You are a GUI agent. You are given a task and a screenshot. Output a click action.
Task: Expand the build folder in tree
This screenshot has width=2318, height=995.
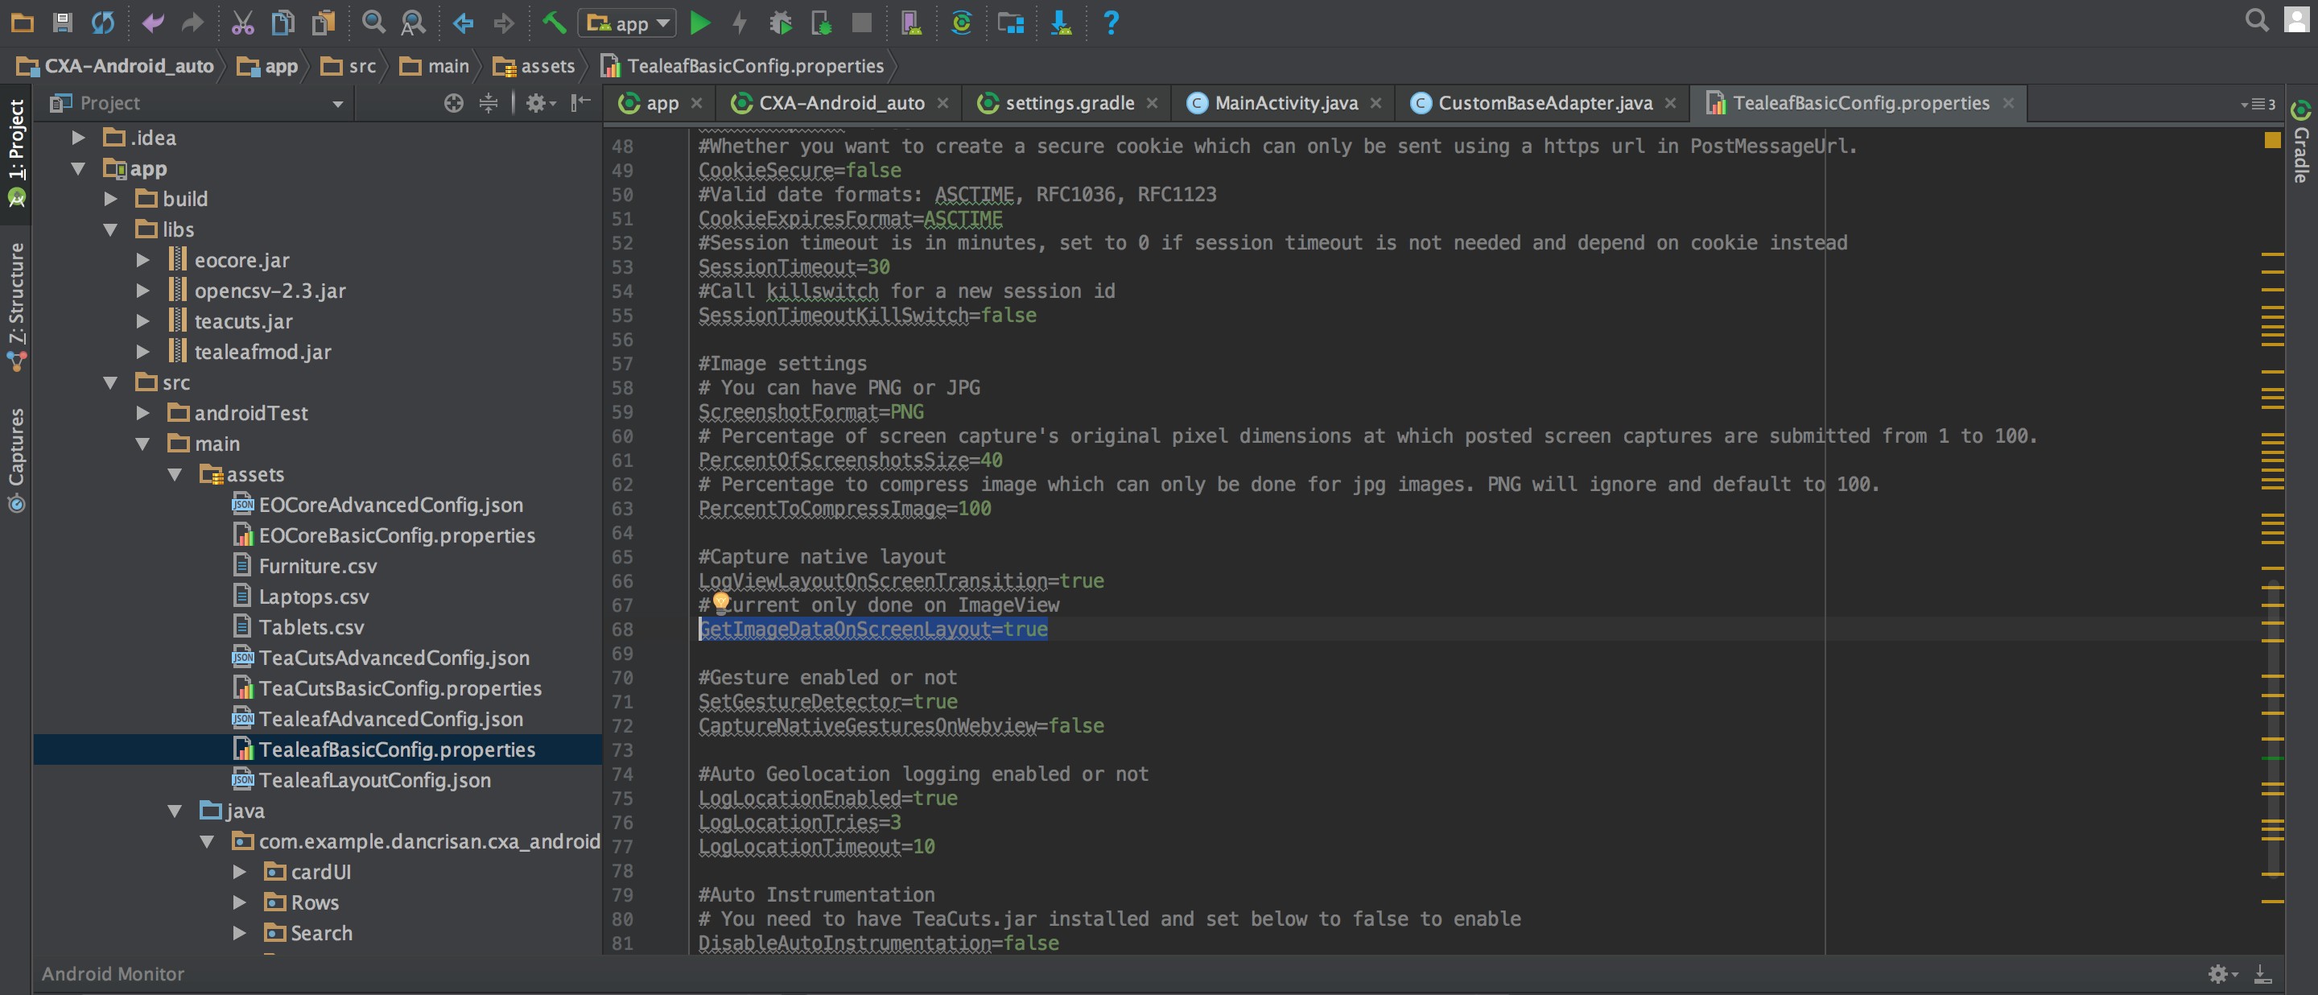click(x=111, y=199)
